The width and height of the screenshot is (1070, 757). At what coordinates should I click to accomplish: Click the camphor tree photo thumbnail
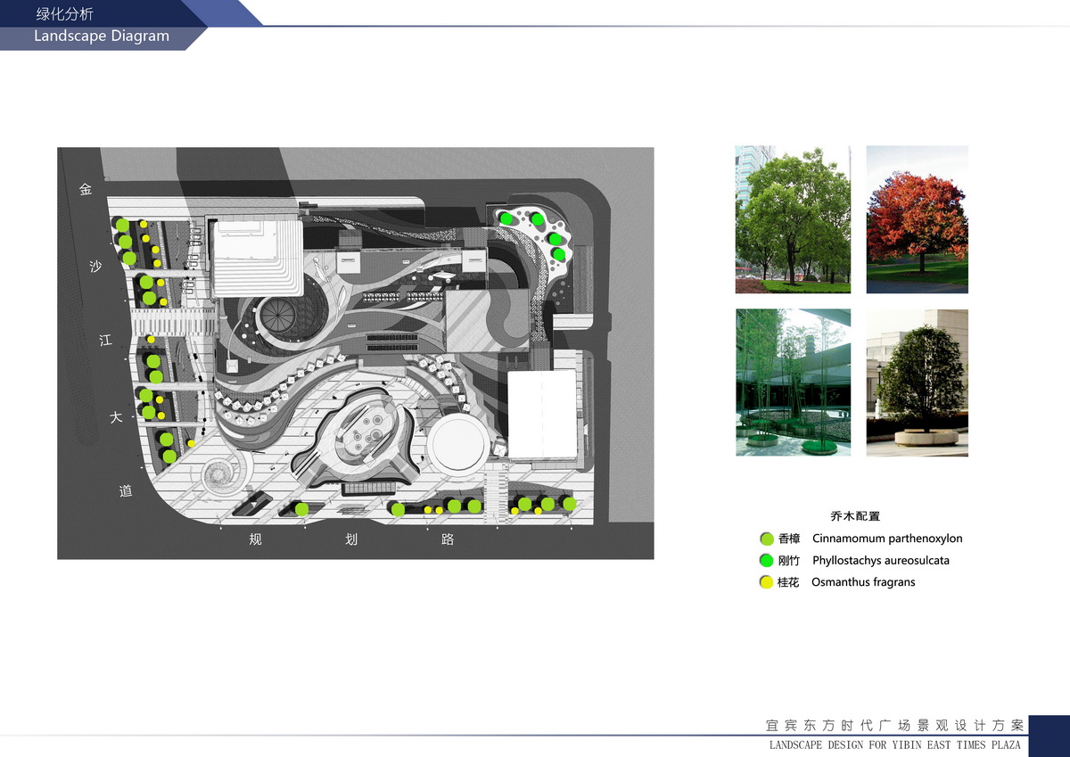click(793, 219)
